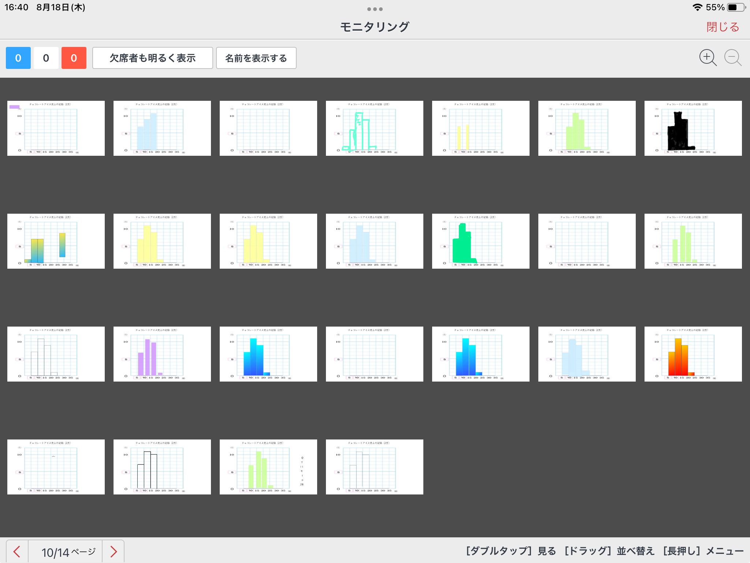This screenshot has height=563, width=750.
Task: Open the orange-red gradient histogram thumbnail
Action: tap(693, 354)
